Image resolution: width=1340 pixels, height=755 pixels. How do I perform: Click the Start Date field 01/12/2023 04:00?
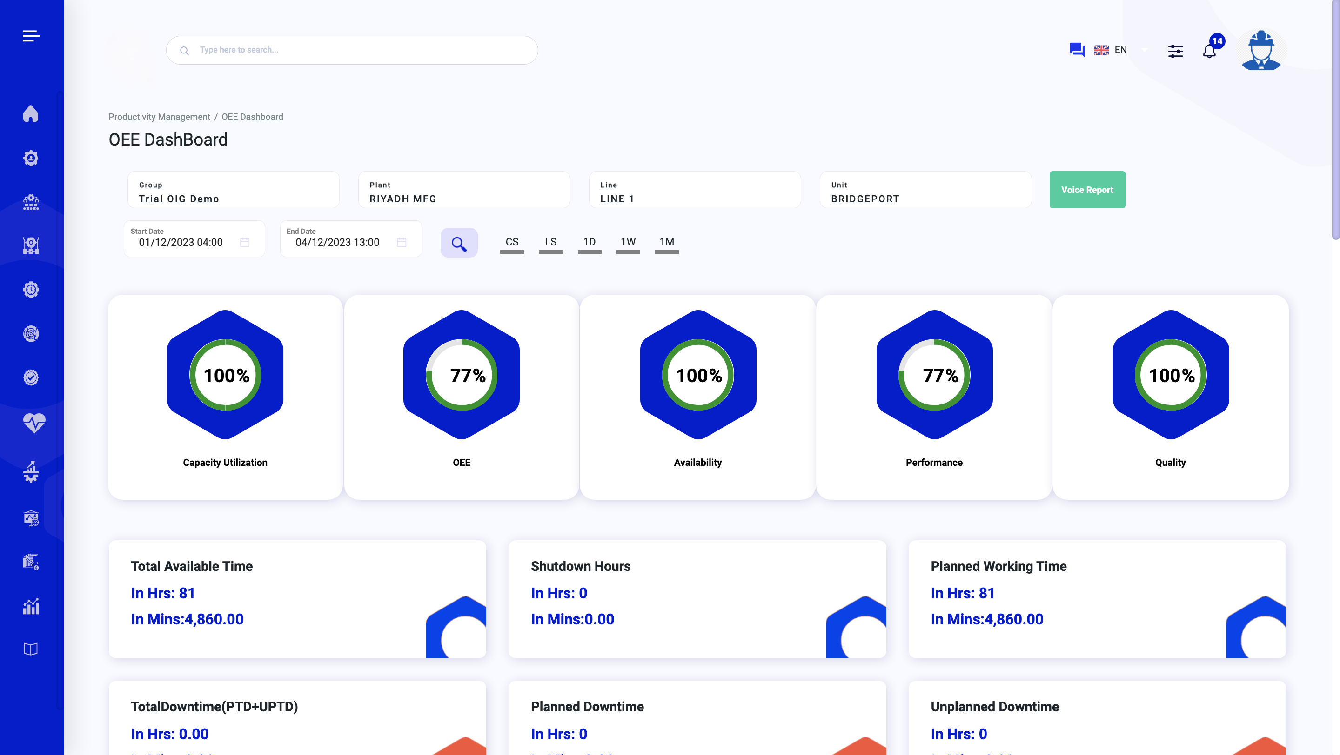click(x=194, y=238)
